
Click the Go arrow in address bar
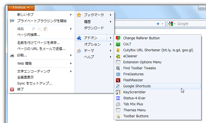[158, 24]
